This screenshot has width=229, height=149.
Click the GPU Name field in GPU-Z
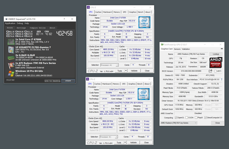(191, 54)
